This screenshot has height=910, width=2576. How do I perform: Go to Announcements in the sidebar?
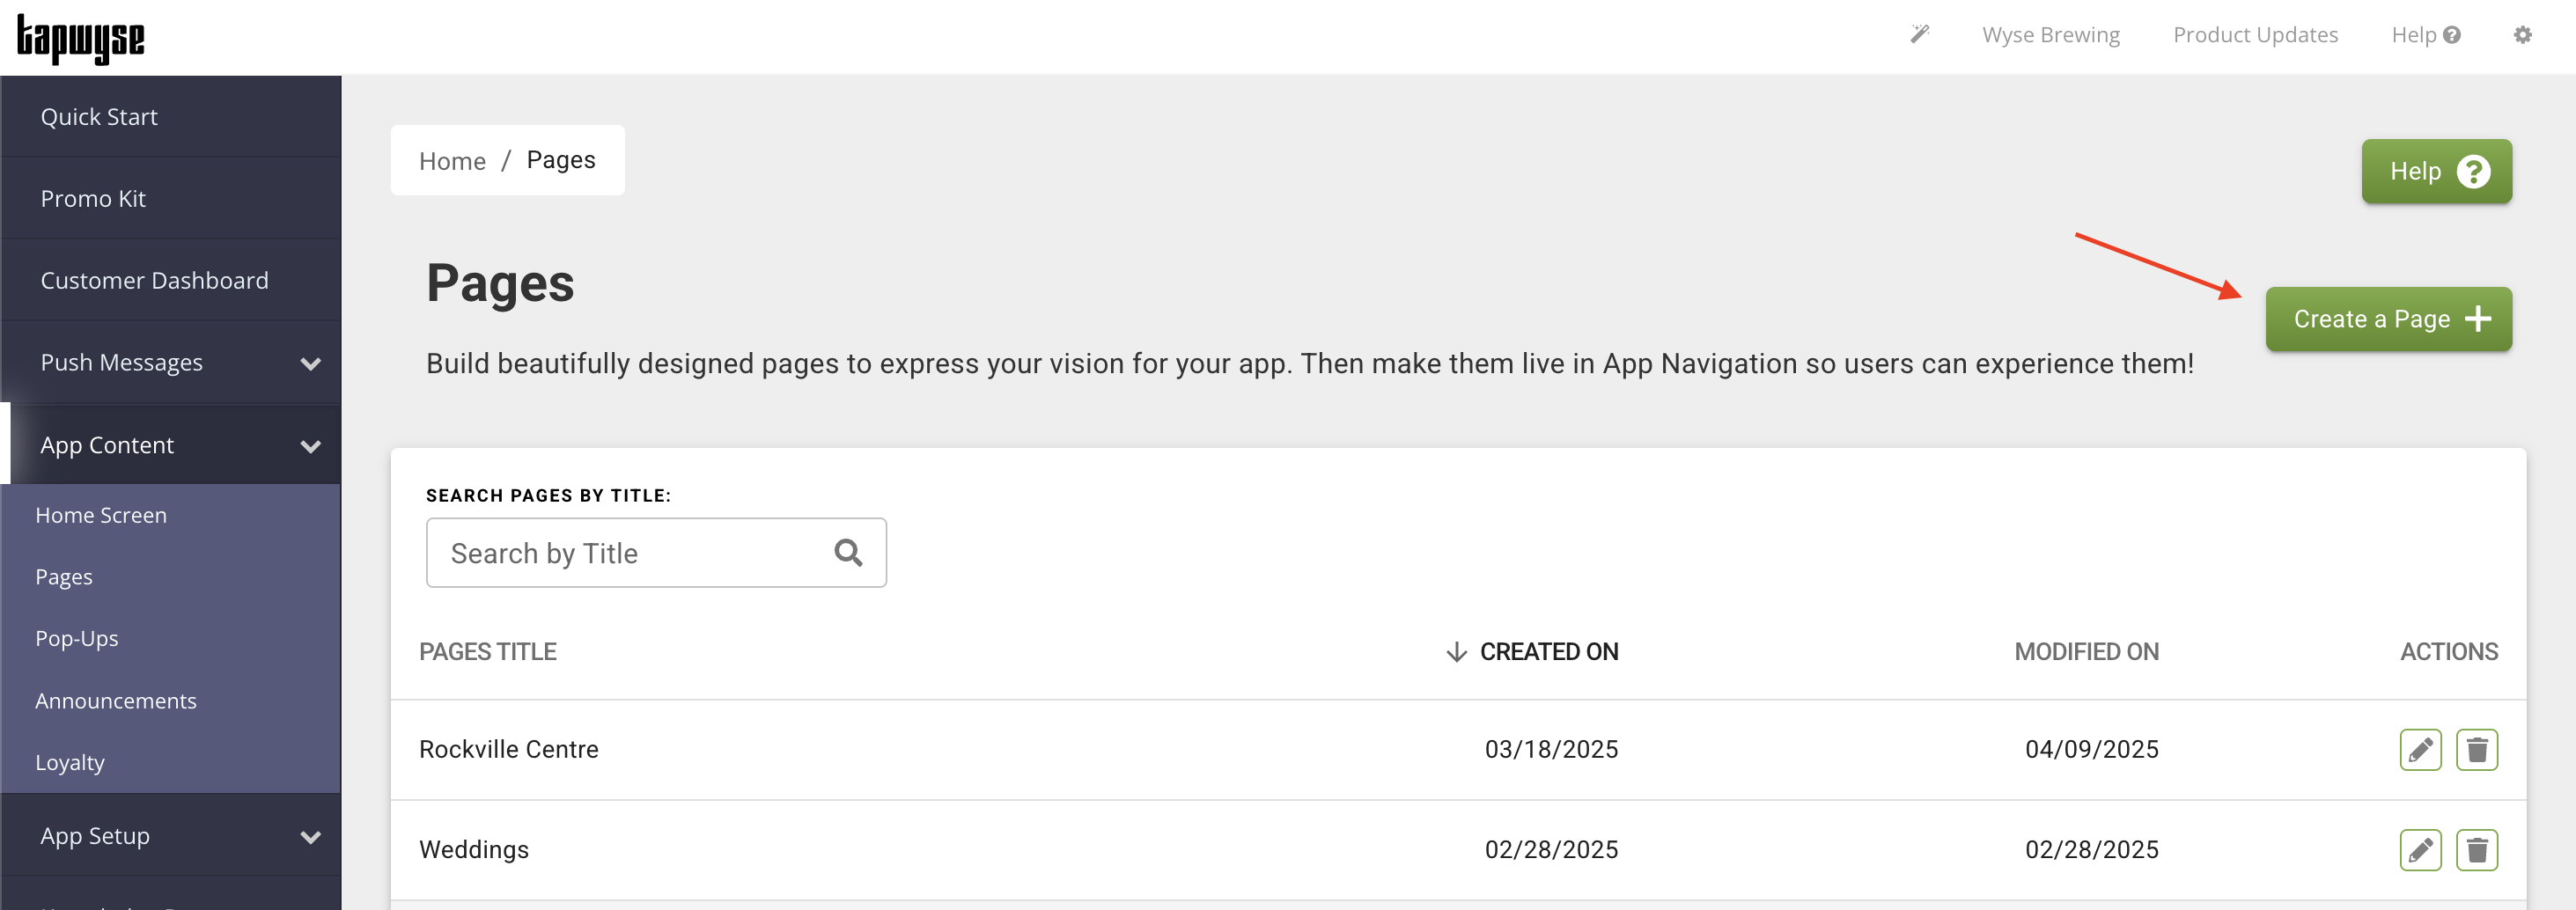[x=116, y=700]
